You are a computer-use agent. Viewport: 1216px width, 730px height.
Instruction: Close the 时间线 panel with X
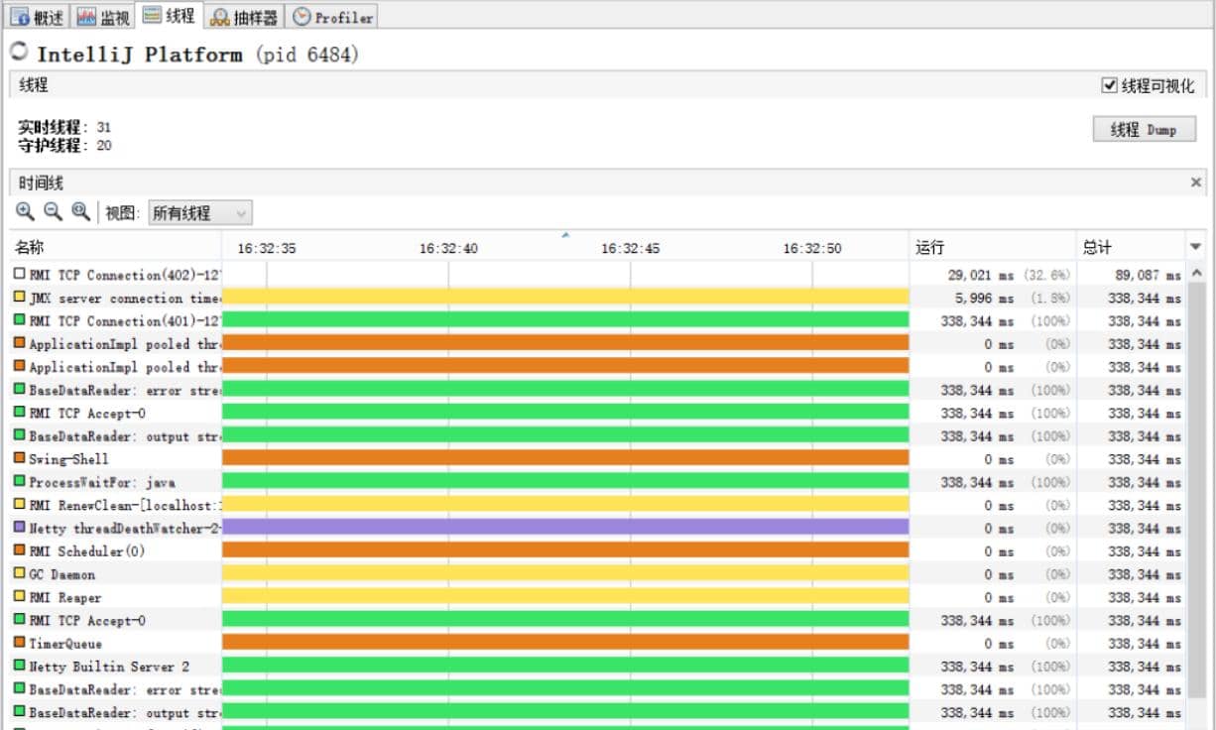pyautogui.click(x=1195, y=182)
